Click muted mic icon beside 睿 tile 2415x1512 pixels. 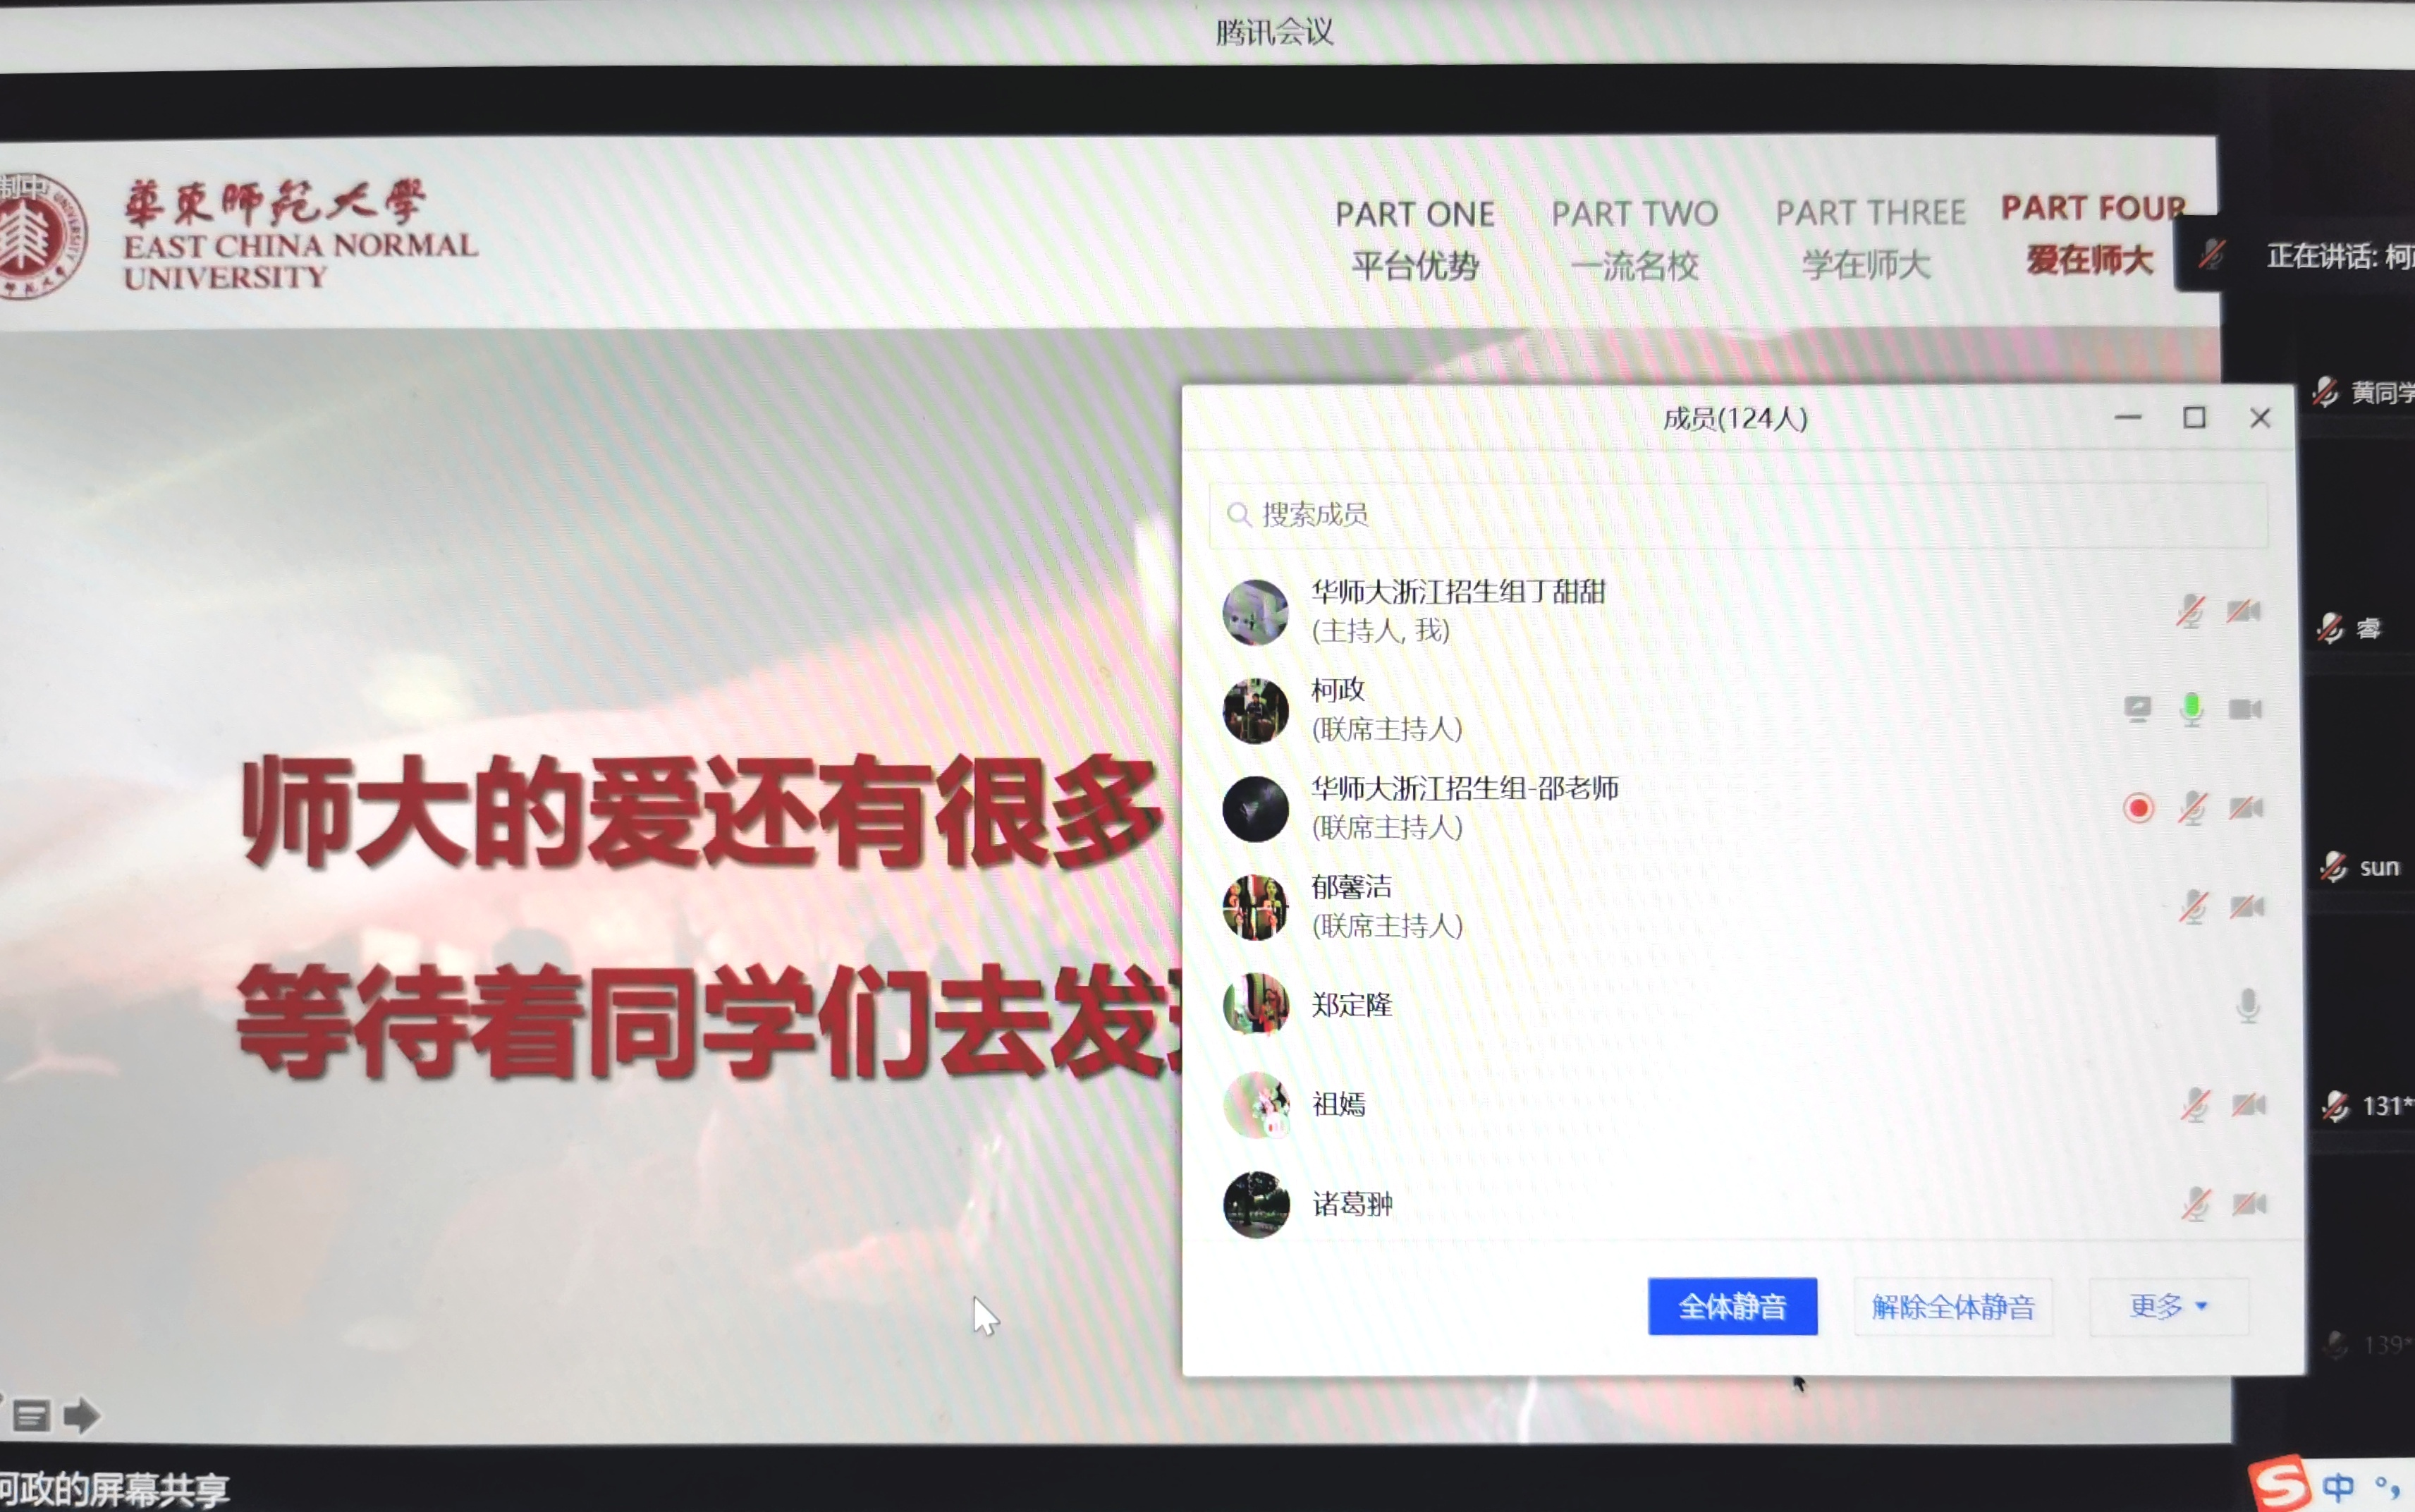[x=2330, y=629]
